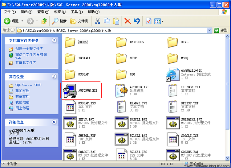Image resolution: width=231 pixels, height=168 pixels.
Task: Click the properties checkmark icon
Action: 148,21
